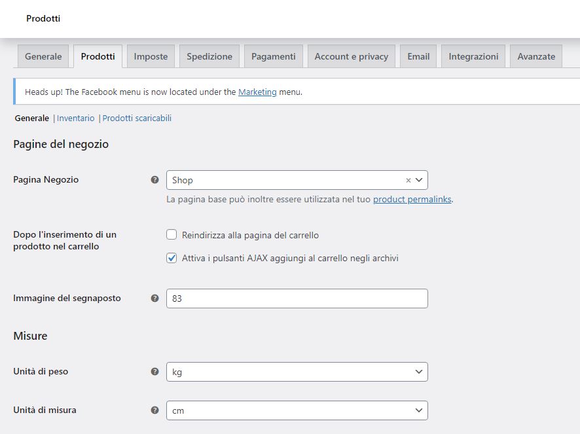Follow the Marketing link in notice

(257, 92)
